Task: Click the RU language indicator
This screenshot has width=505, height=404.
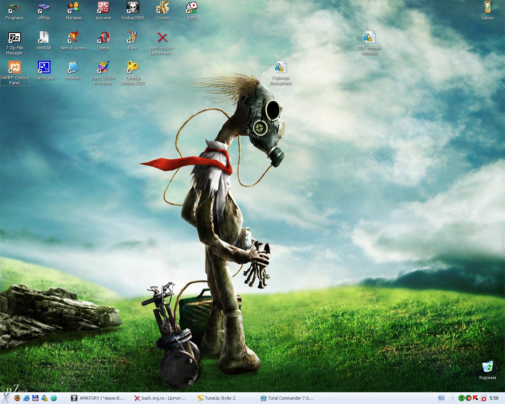Action: (441, 398)
